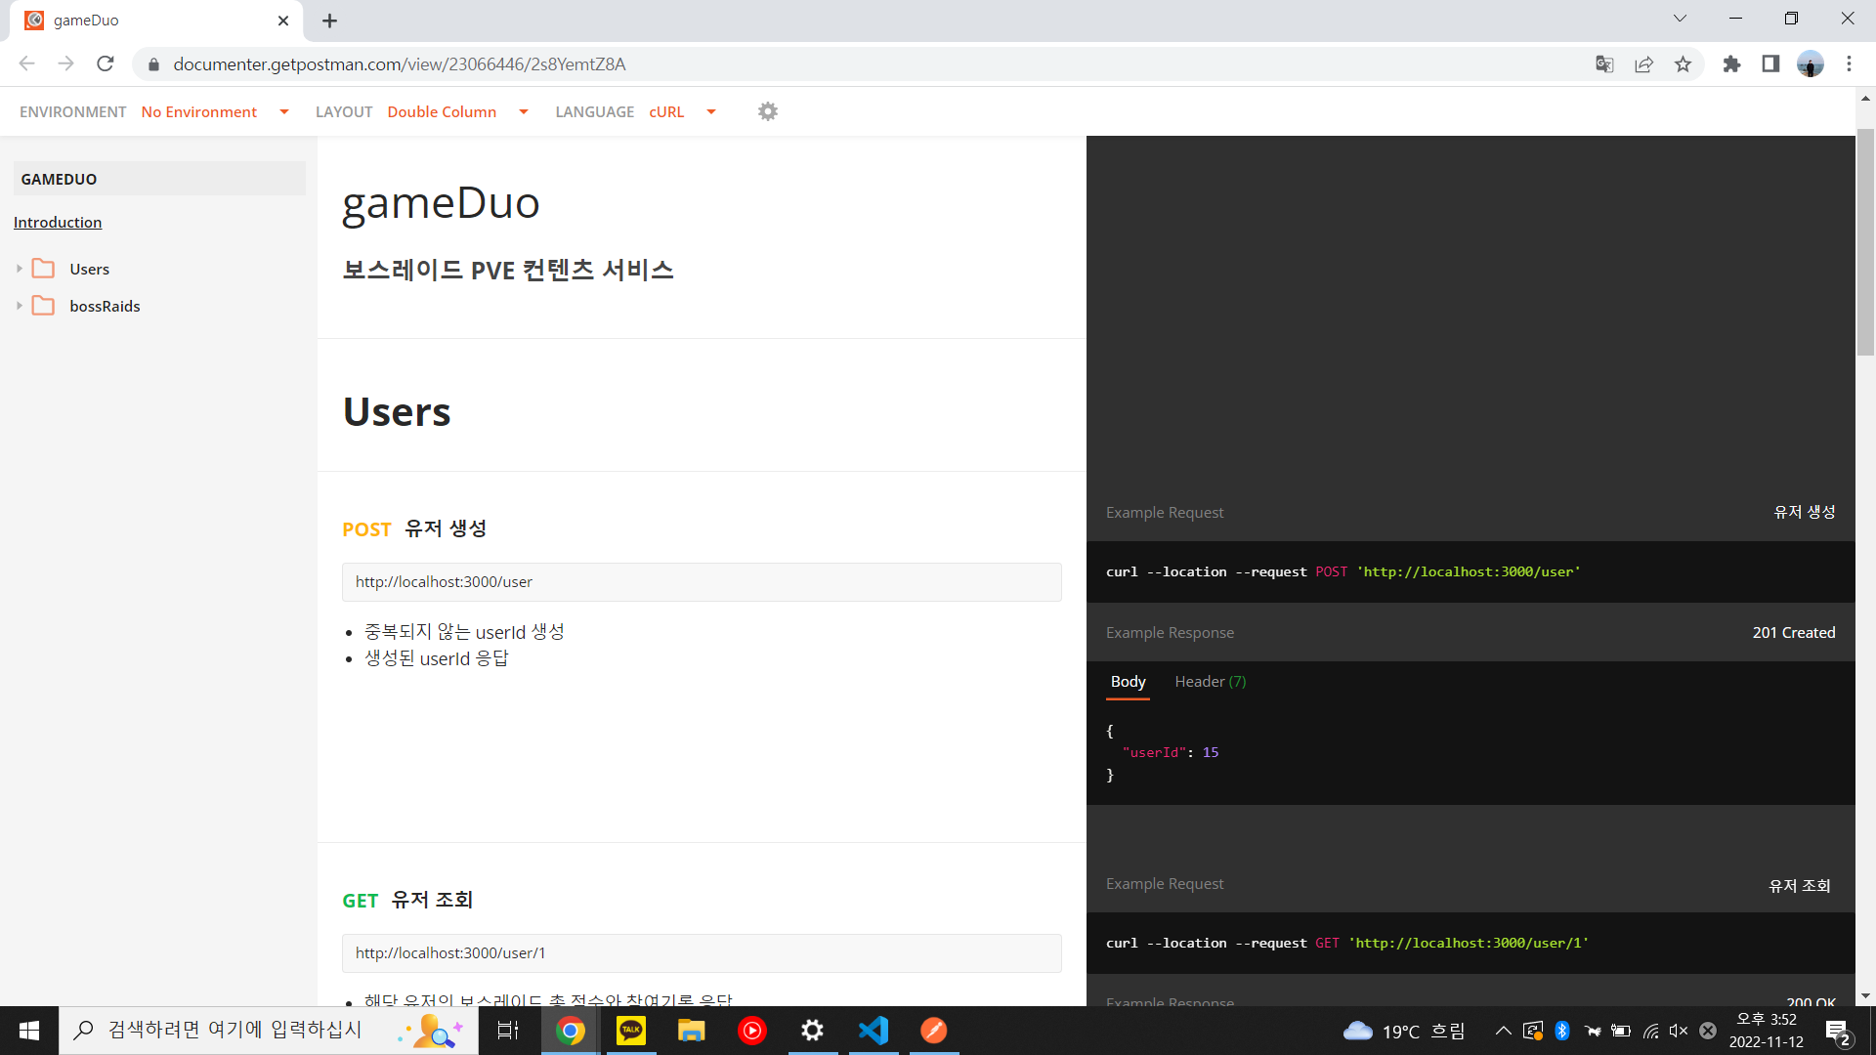Open Settings gear on the taskbar
Image resolution: width=1876 pixels, height=1055 pixels.
click(x=813, y=1031)
